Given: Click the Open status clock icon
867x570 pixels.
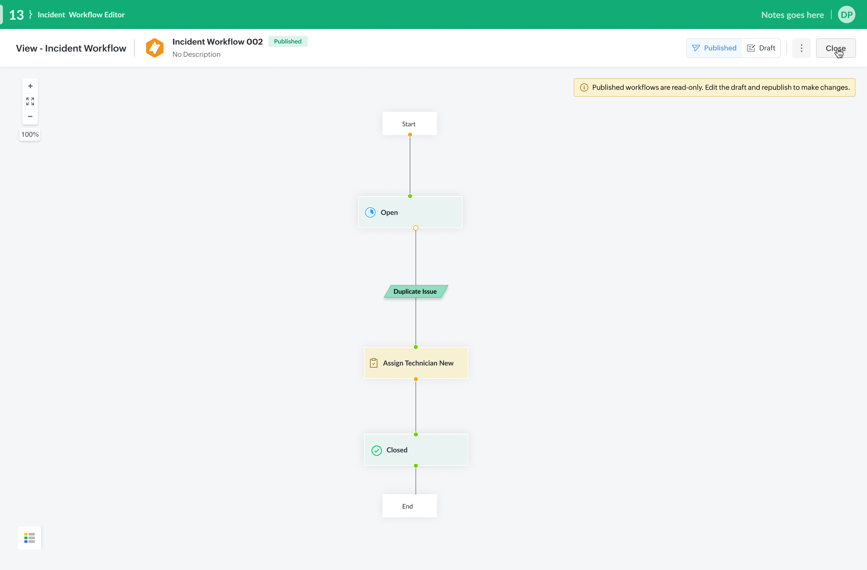Looking at the screenshot, I should pyautogui.click(x=370, y=212).
